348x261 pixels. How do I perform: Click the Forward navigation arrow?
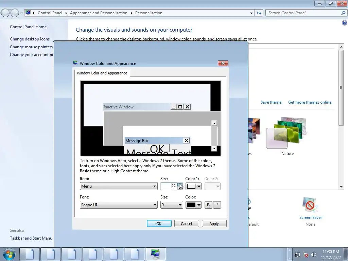click(x=15, y=13)
